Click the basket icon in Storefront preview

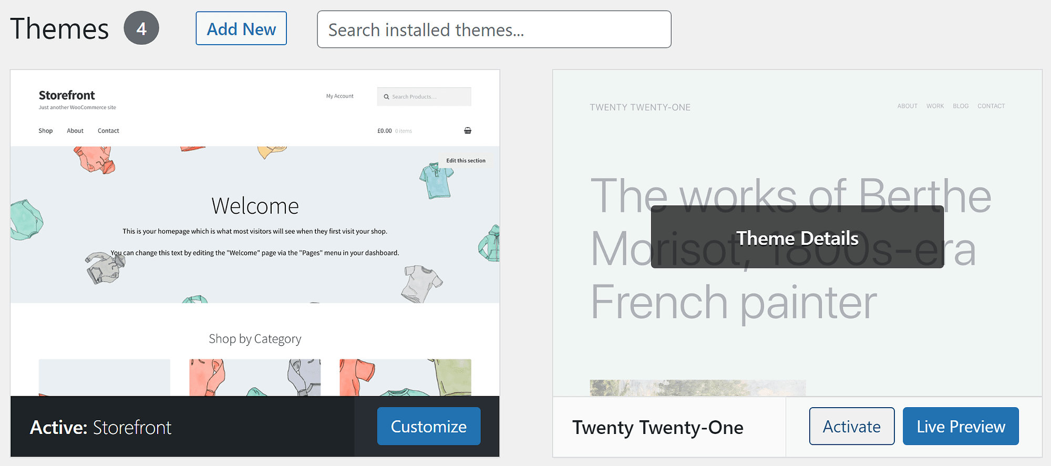pyautogui.click(x=468, y=130)
